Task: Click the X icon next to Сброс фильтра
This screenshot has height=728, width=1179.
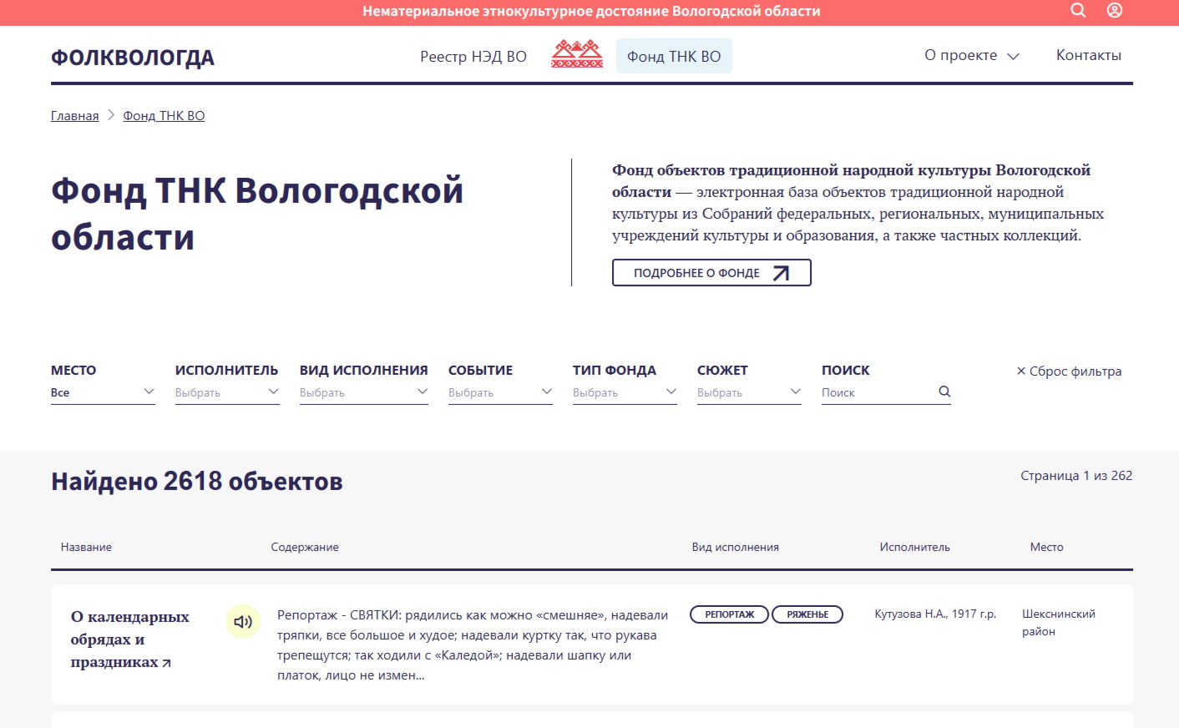Action: pos(1020,371)
